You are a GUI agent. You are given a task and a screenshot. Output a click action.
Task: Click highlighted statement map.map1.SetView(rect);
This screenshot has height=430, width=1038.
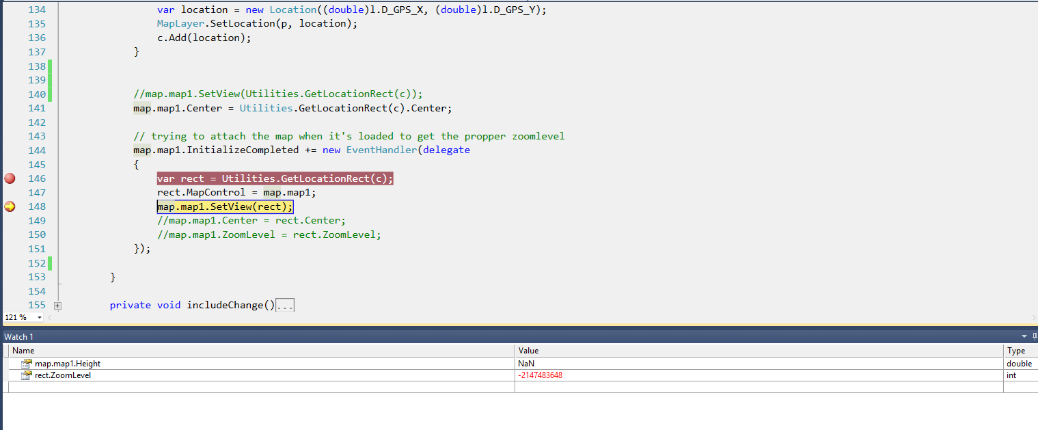click(x=225, y=206)
